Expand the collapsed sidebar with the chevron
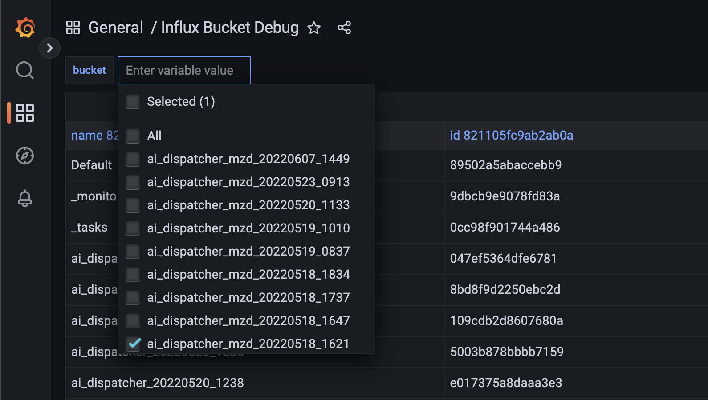 (50, 48)
